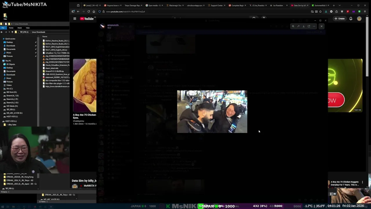Switch to the Support Center tab
The width and height of the screenshot is (371, 209).
217,6
